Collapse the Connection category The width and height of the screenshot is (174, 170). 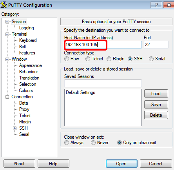[x=7, y=97]
